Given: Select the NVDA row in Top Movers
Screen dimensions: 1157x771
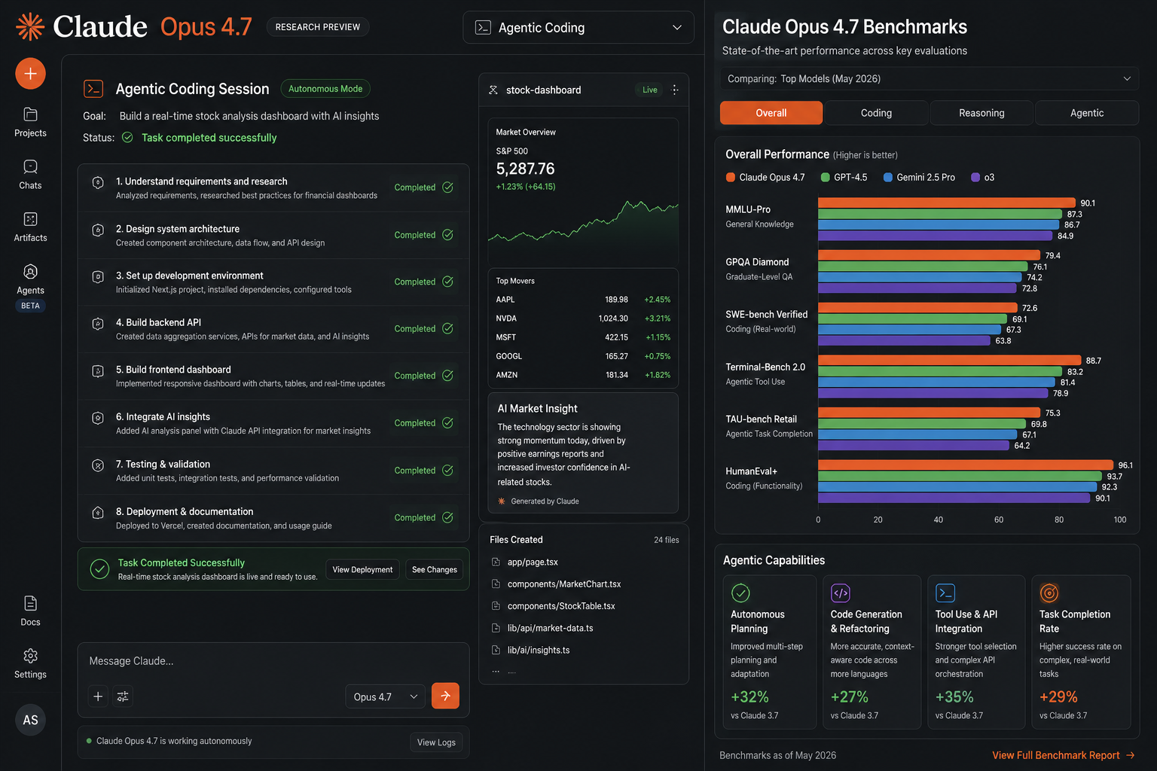Looking at the screenshot, I should tap(583, 318).
